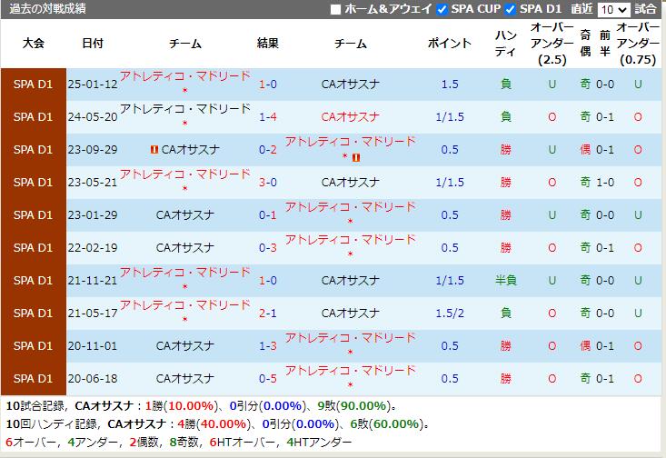Viewport: 666px width, 458px height.
Task: Click the SPA D1 cell for 25-01-12
Action: point(33,85)
